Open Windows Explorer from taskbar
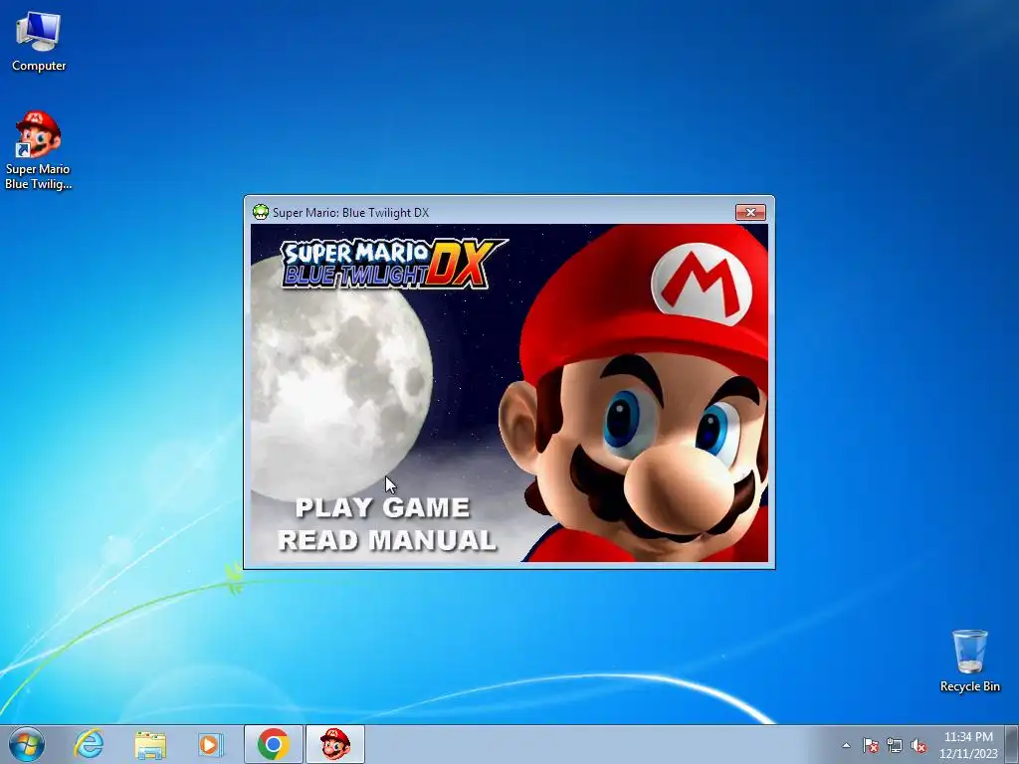The image size is (1019, 764). coord(150,744)
